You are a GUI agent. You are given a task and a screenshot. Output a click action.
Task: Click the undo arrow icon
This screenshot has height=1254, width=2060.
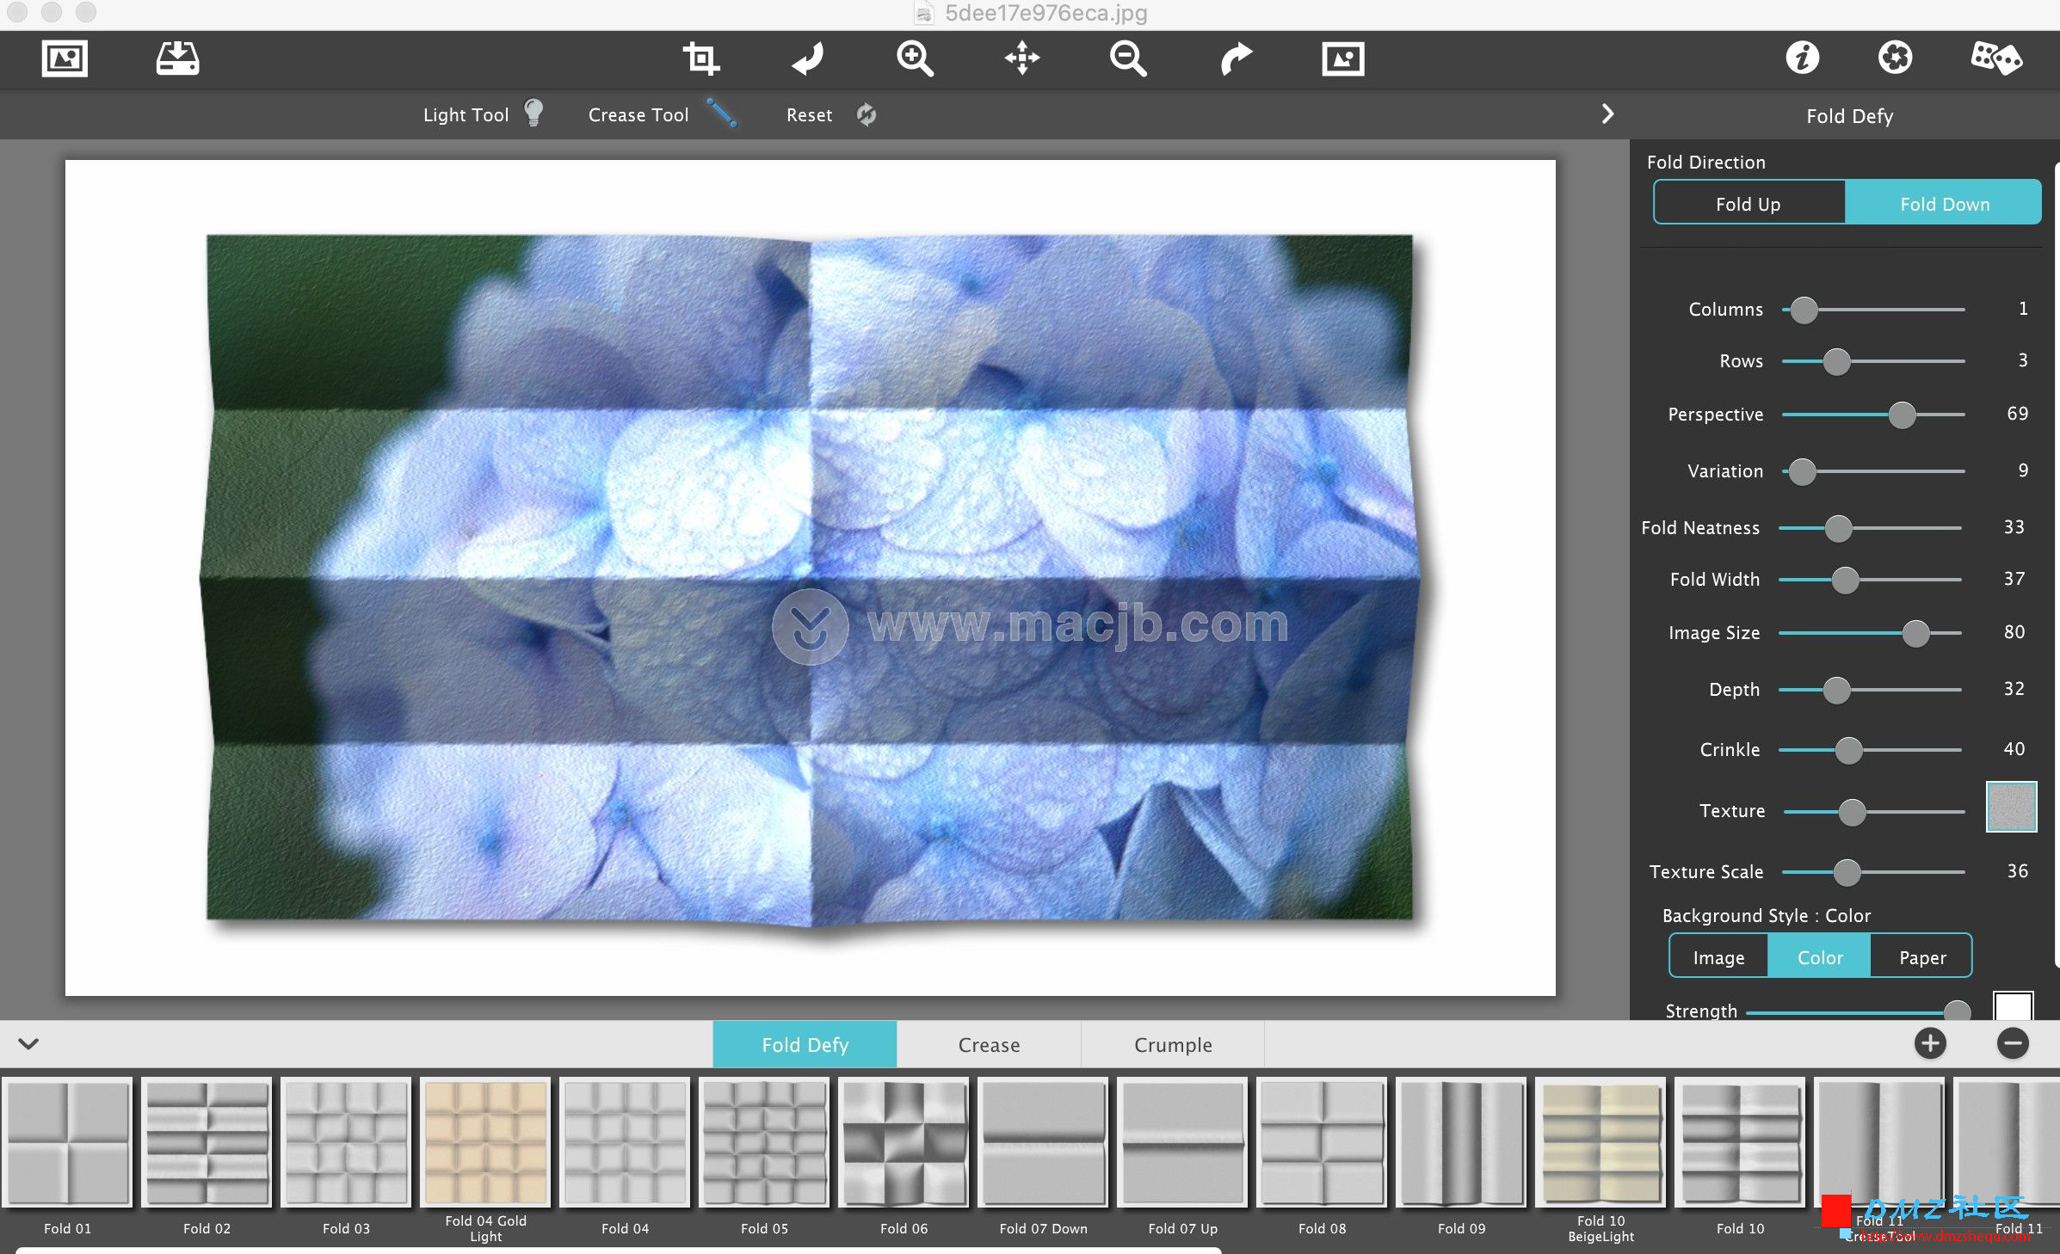pyautogui.click(x=808, y=59)
